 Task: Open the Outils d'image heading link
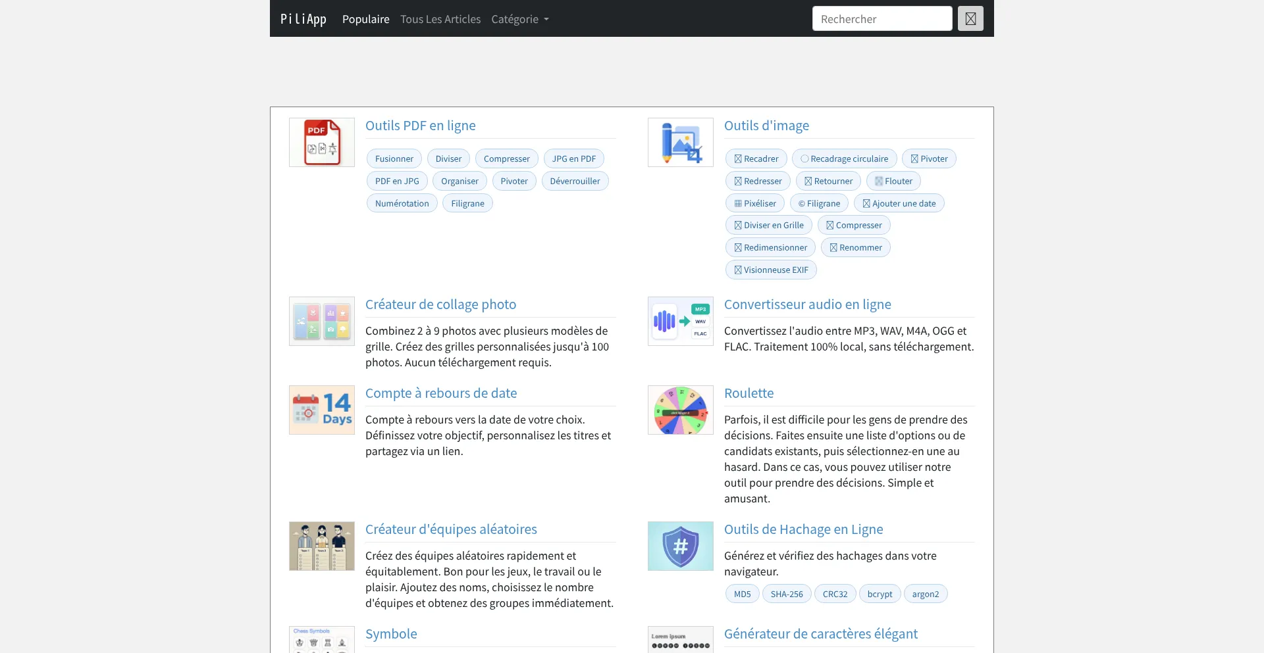pyautogui.click(x=767, y=126)
